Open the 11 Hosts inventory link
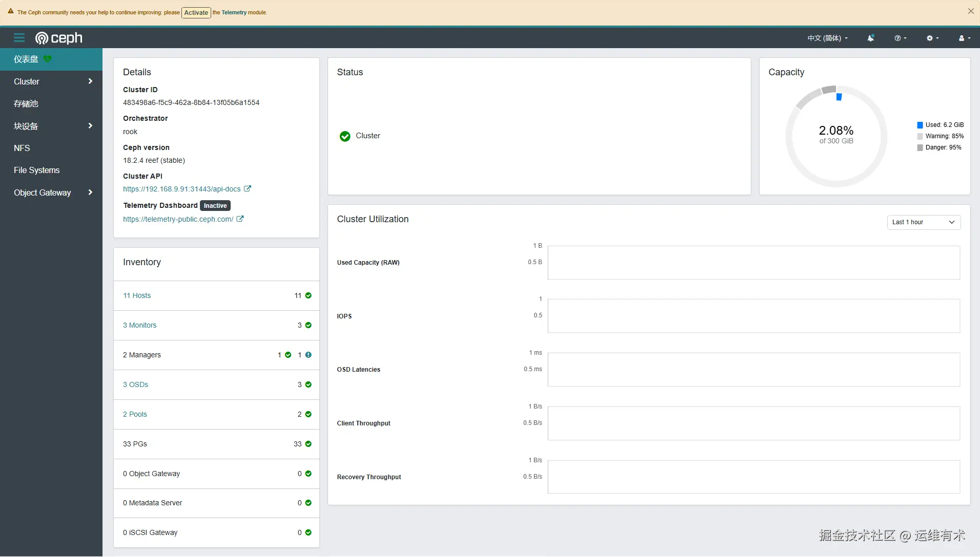The width and height of the screenshot is (980, 557). pyautogui.click(x=136, y=295)
